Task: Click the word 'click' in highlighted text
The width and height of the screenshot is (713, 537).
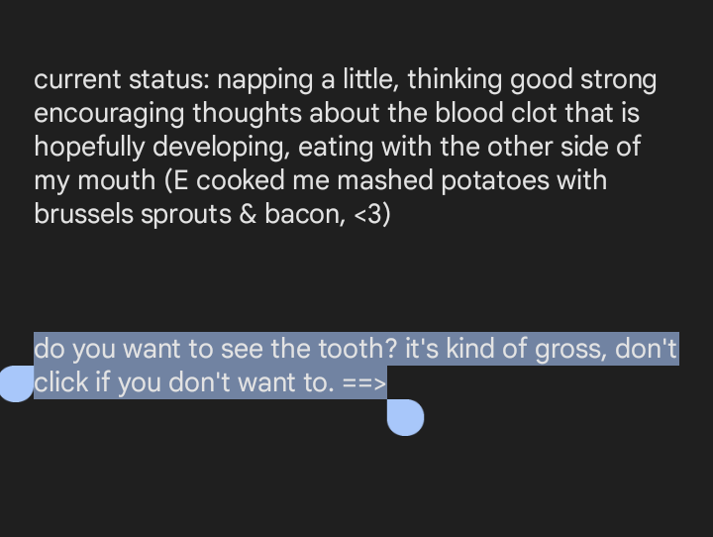Action: pos(61,382)
